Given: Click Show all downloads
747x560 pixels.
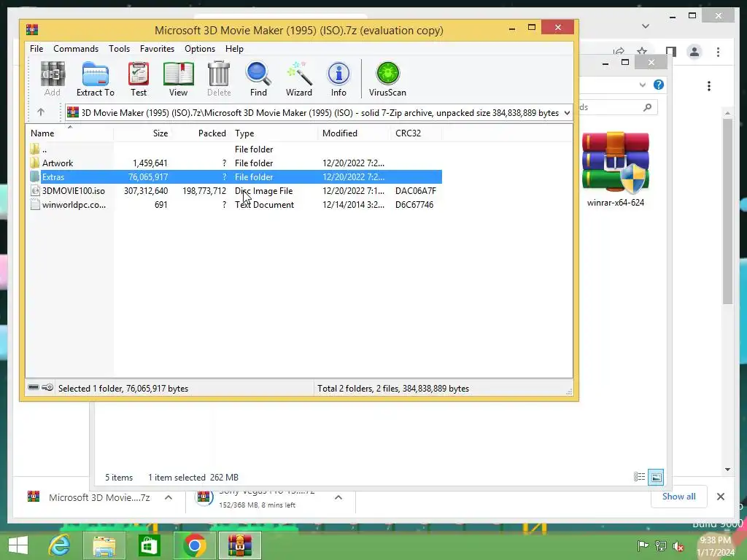Looking at the screenshot, I should click(x=678, y=497).
